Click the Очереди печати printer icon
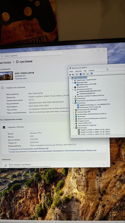Viewport: 125px width, 223px height. click(76, 121)
